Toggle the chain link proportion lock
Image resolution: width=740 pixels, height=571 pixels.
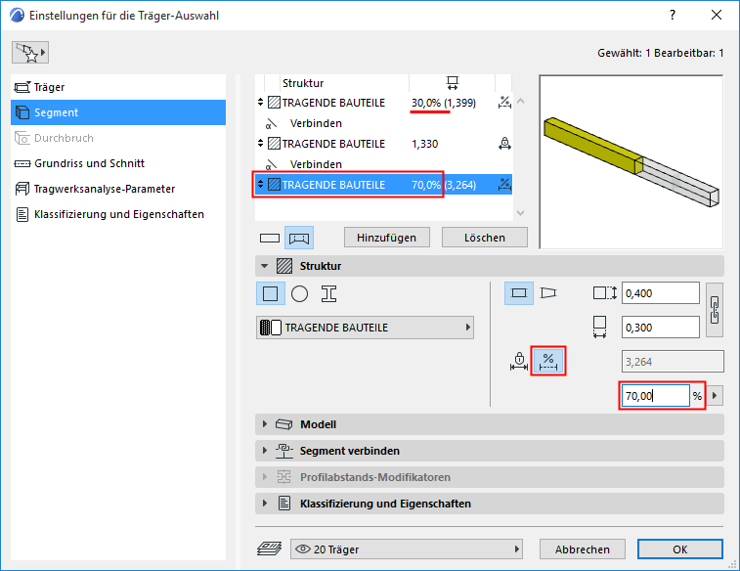(715, 310)
